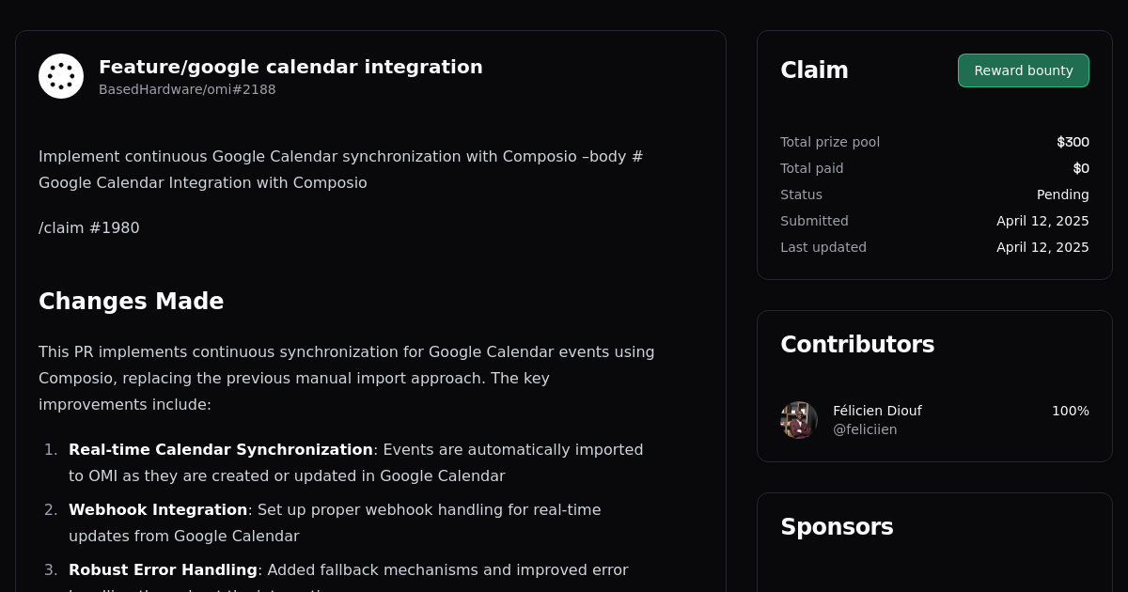Click the Changes Made heading

[131, 302]
